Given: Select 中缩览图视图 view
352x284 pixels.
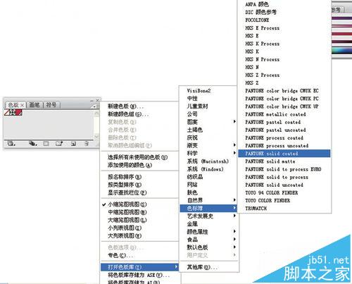Looking at the screenshot, I should [127, 212].
